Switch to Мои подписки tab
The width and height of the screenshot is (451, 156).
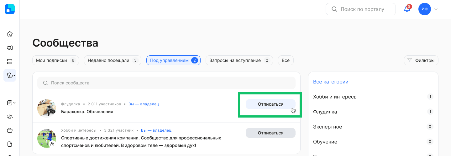tap(55, 60)
